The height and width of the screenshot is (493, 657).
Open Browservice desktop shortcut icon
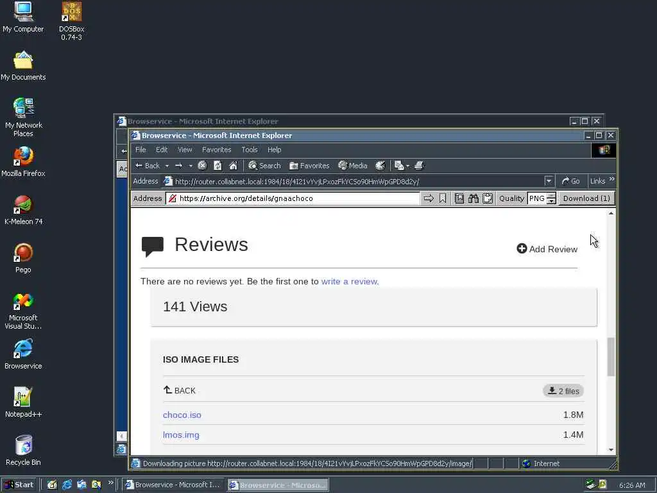(x=23, y=354)
